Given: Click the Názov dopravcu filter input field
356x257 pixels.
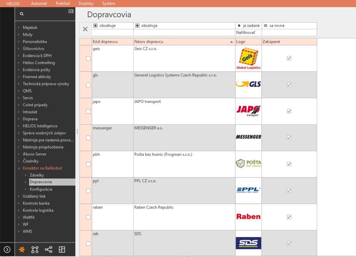Looking at the screenshot, I should [x=184, y=33].
